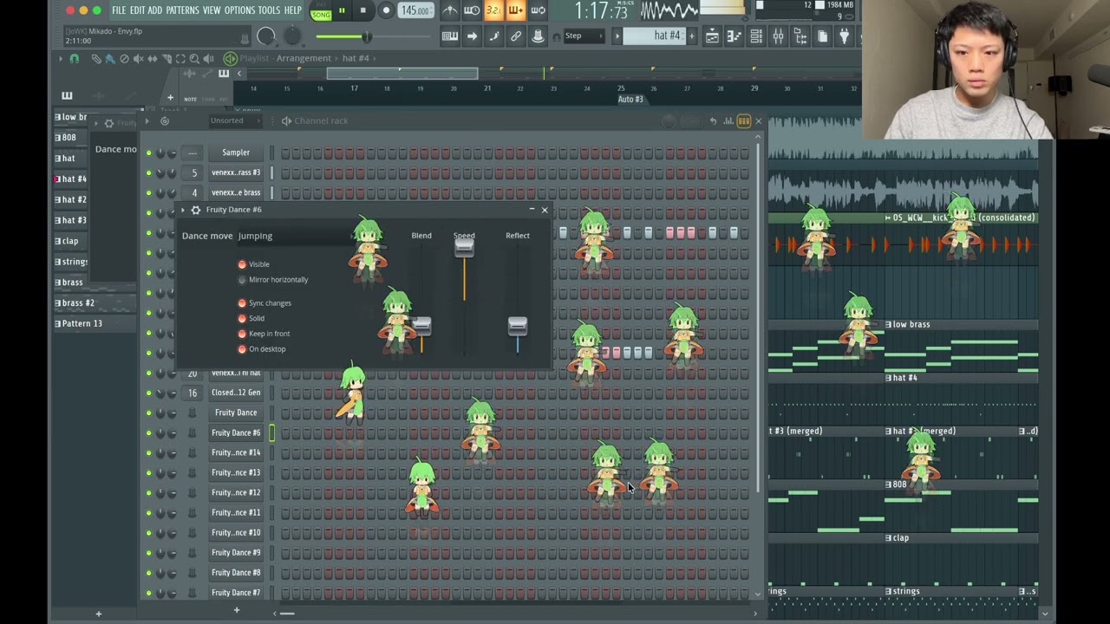Mute the Sampler channel green LED
Image resolution: width=1110 pixels, height=624 pixels.
pos(148,153)
